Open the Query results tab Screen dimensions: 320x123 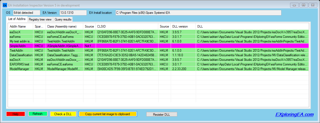(x=63, y=19)
